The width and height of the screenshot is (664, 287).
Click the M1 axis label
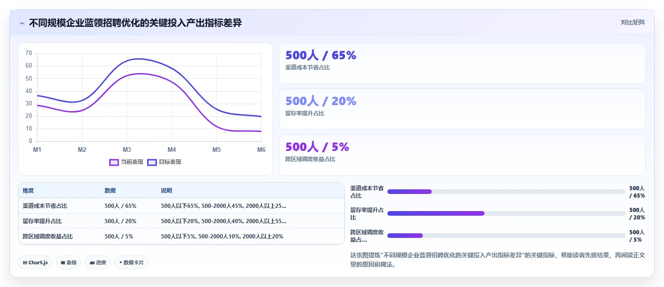click(x=37, y=150)
